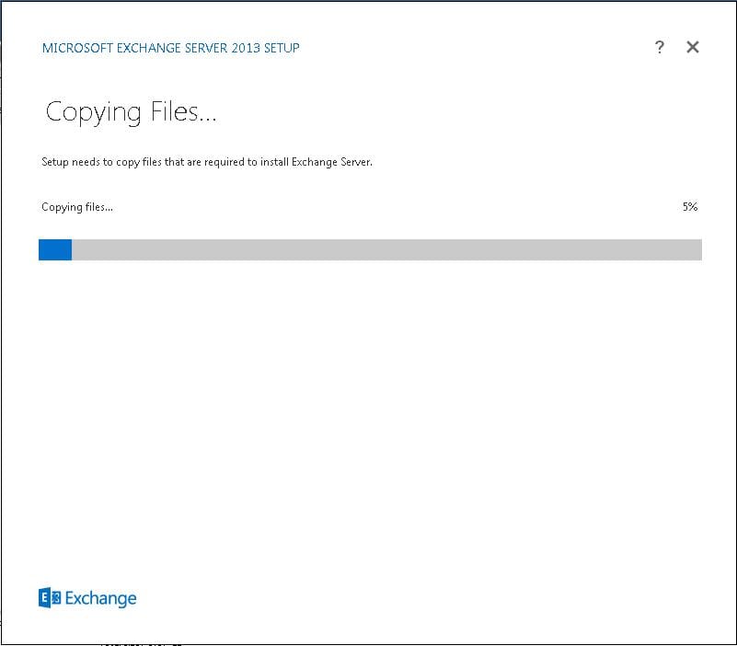Close the Exchange Server 2013 setup window
The width and height of the screenshot is (737, 646).
click(x=692, y=47)
